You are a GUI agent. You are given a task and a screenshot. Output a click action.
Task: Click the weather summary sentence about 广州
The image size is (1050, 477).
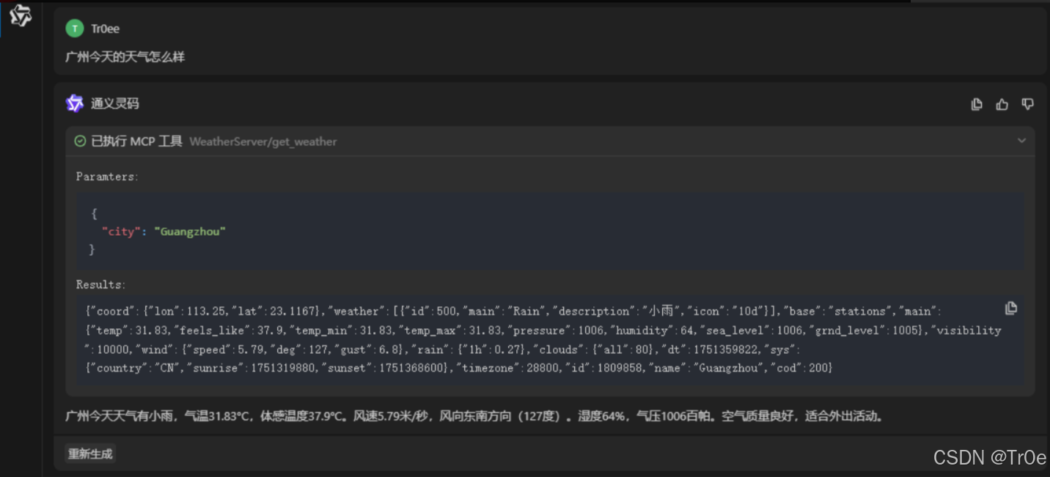474,416
